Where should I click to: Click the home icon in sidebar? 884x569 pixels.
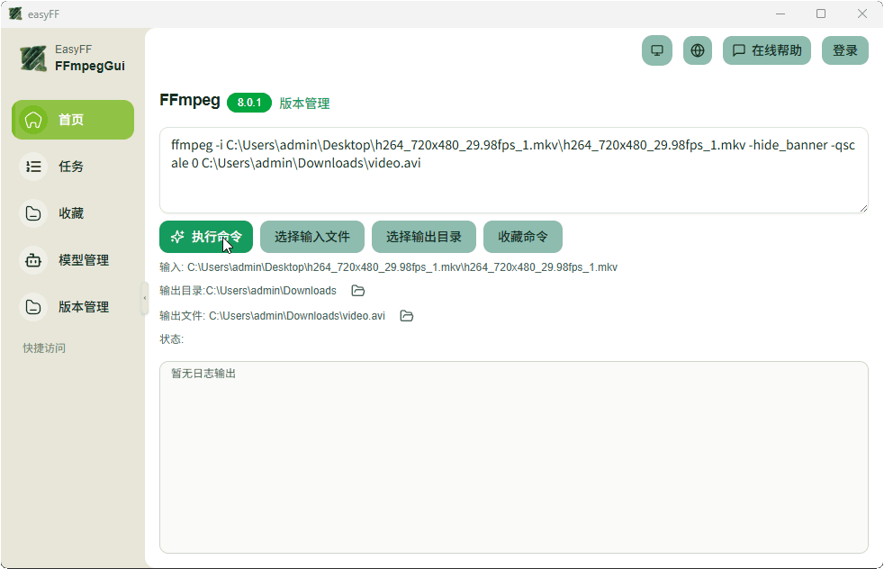click(x=33, y=120)
